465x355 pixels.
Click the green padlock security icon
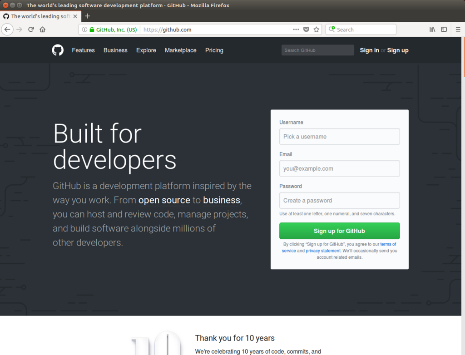click(92, 30)
